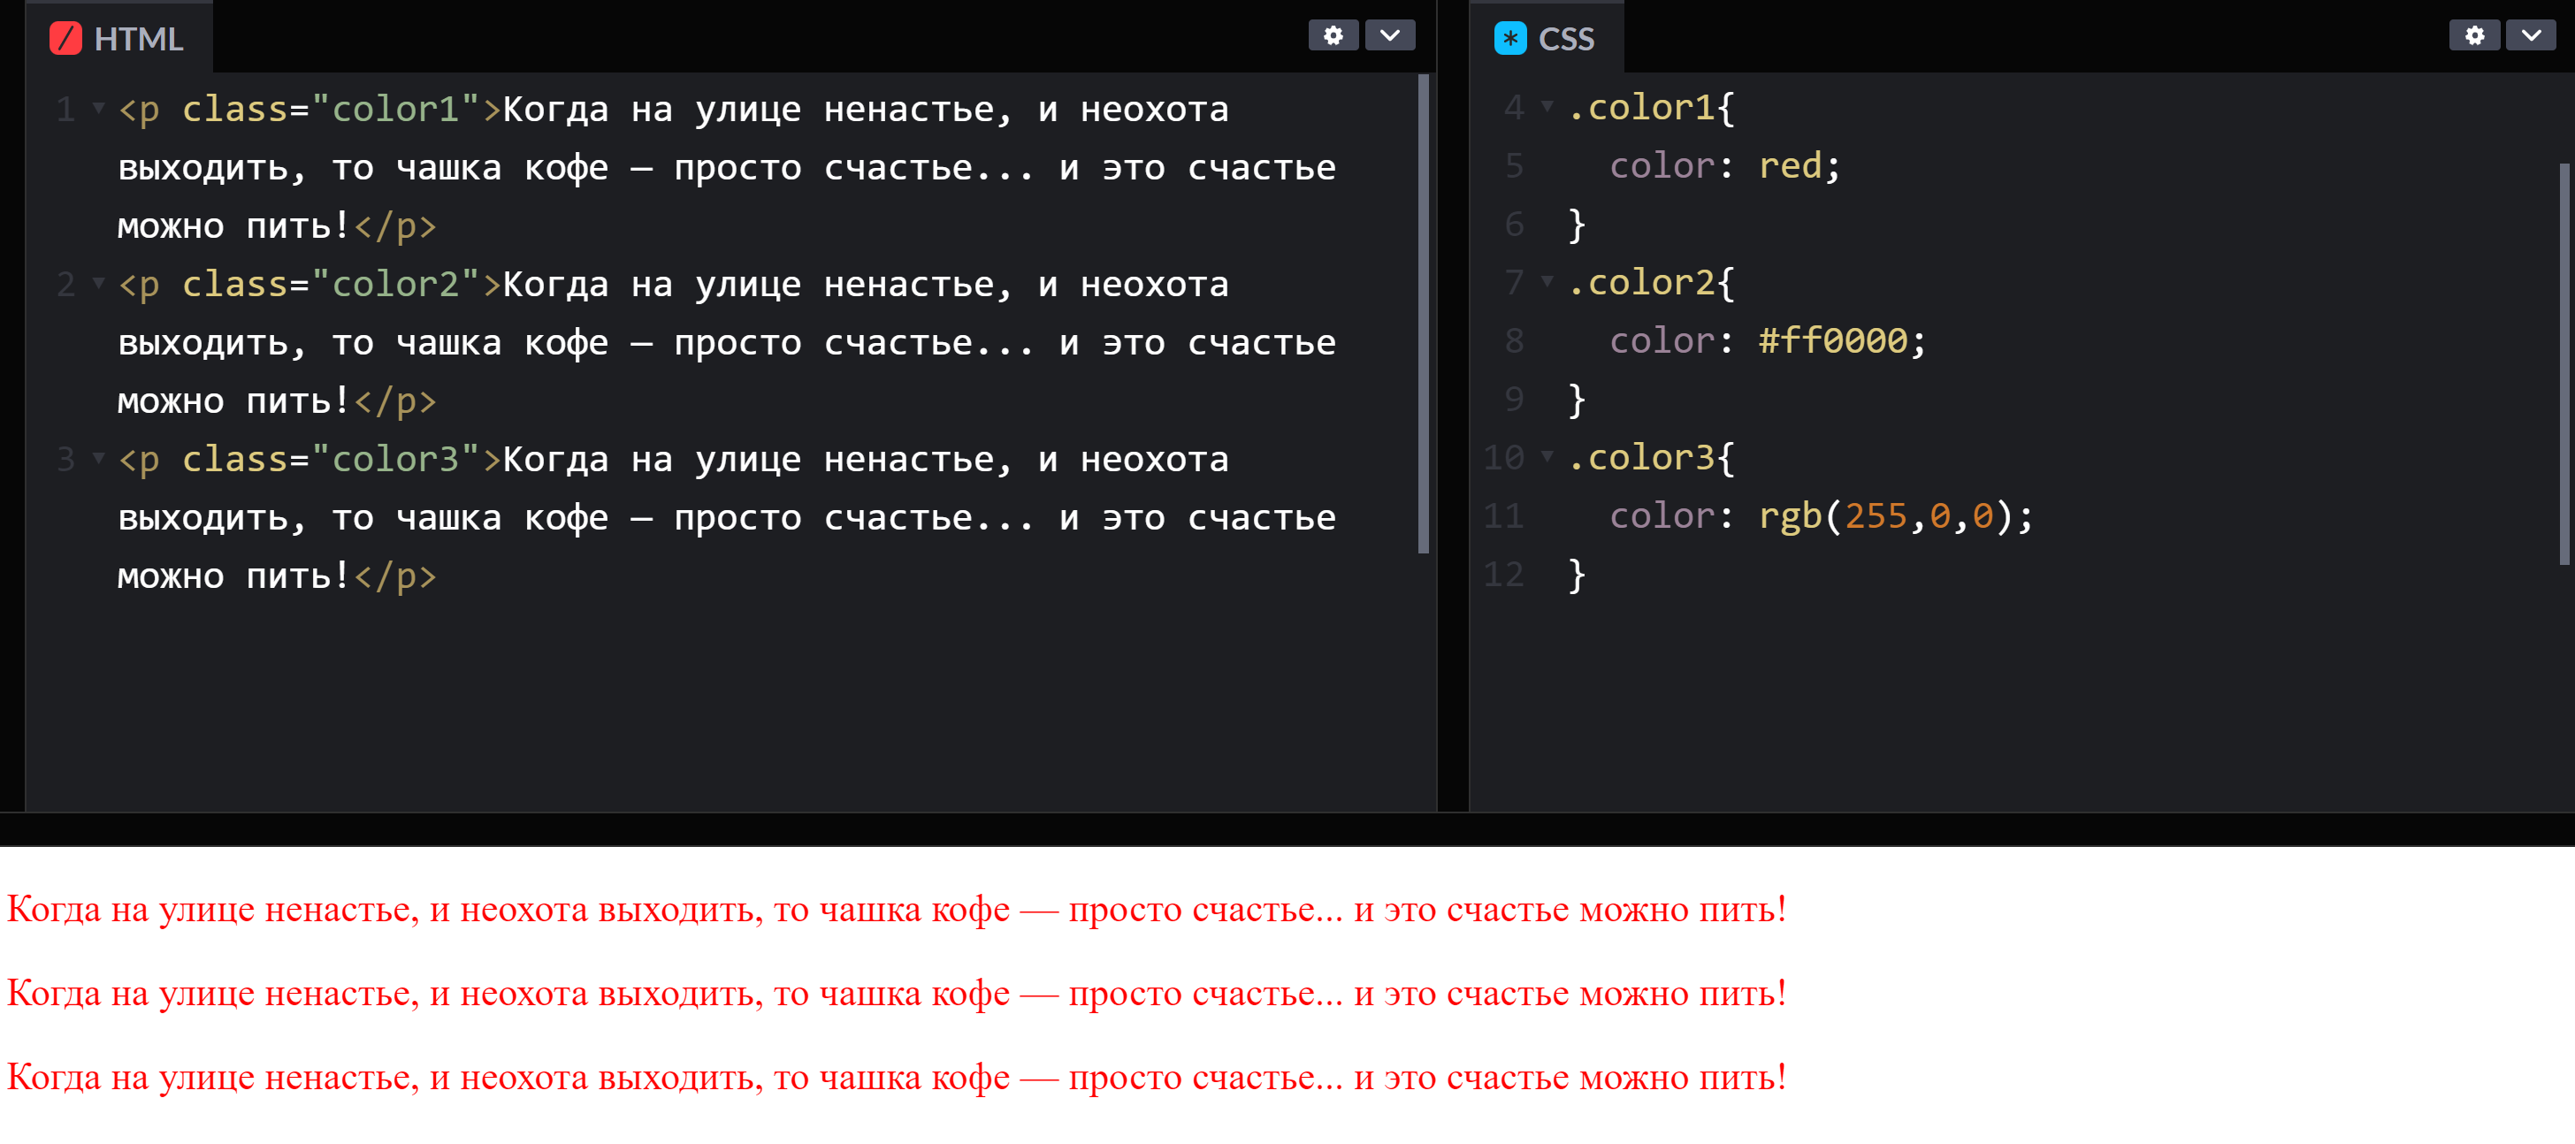The width and height of the screenshot is (2575, 1144).
Task: Click class="color3" attribute in HTML
Action: 331,460
